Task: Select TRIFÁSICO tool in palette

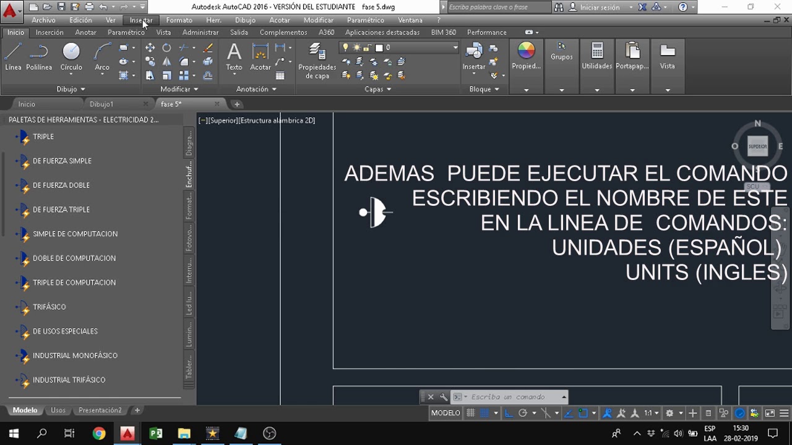Action: pos(49,307)
